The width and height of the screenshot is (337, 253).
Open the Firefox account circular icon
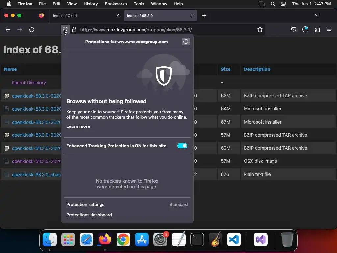305,29
